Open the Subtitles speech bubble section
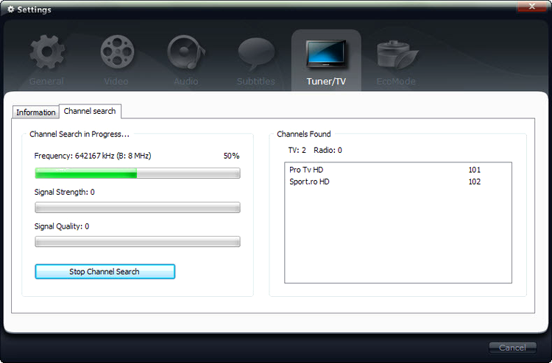 pyautogui.click(x=255, y=54)
